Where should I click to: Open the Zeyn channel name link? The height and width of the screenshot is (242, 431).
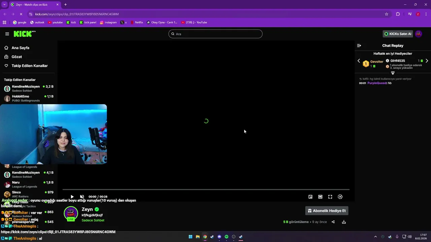click(87, 209)
